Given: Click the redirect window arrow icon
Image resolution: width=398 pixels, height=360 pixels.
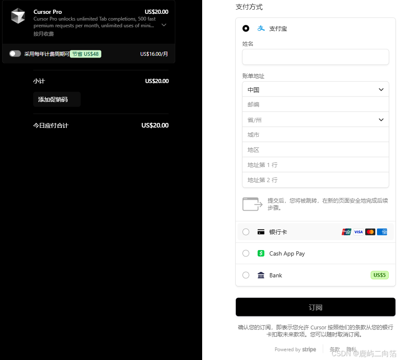Looking at the screenshot, I should (252, 204).
